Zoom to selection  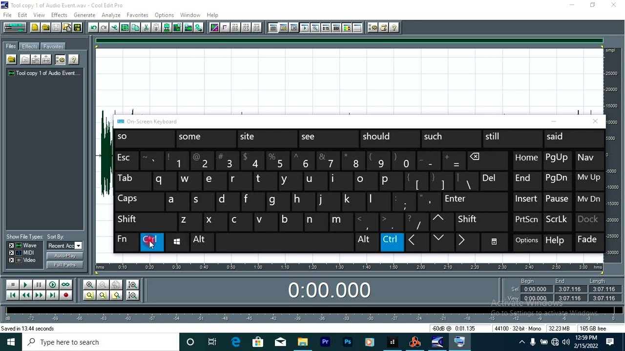89,295
